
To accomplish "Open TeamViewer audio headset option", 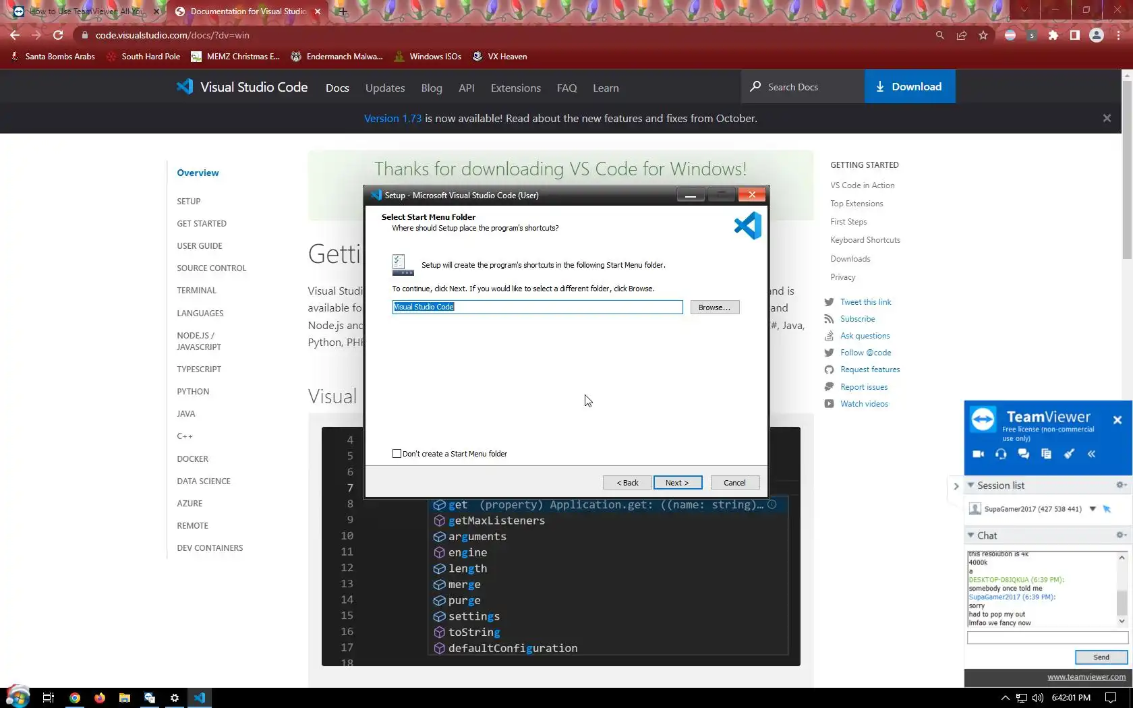I will pyautogui.click(x=1001, y=454).
